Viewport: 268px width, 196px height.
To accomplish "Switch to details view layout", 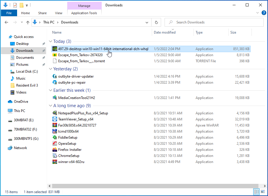I will click(256, 192).
